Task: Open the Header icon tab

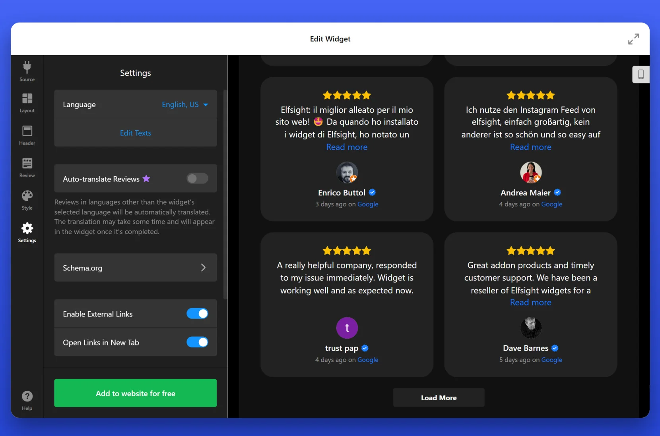Action: click(27, 136)
